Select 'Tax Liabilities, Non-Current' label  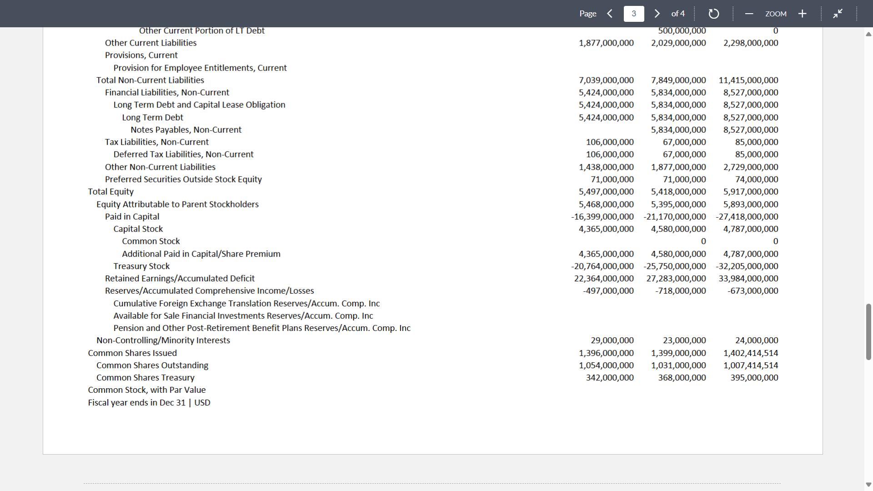pos(156,142)
